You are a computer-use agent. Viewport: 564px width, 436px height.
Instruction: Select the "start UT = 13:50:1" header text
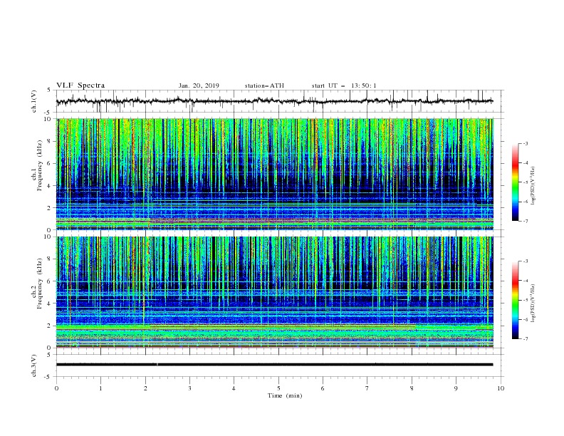pos(344,85)
